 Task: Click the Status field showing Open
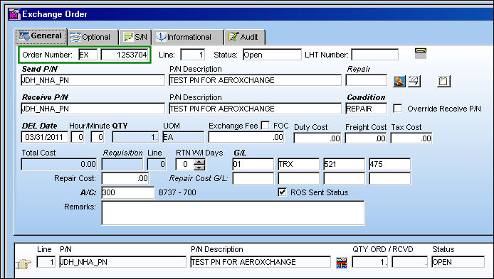click(x=272, y=55)
